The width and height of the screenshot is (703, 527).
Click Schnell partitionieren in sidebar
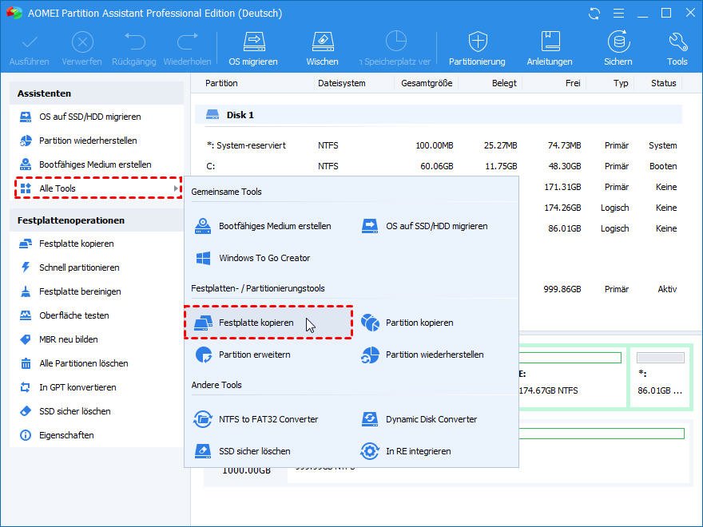point(97,267)
